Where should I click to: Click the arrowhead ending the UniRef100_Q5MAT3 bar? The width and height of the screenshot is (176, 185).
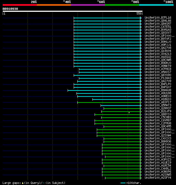[x=141, y=106]
